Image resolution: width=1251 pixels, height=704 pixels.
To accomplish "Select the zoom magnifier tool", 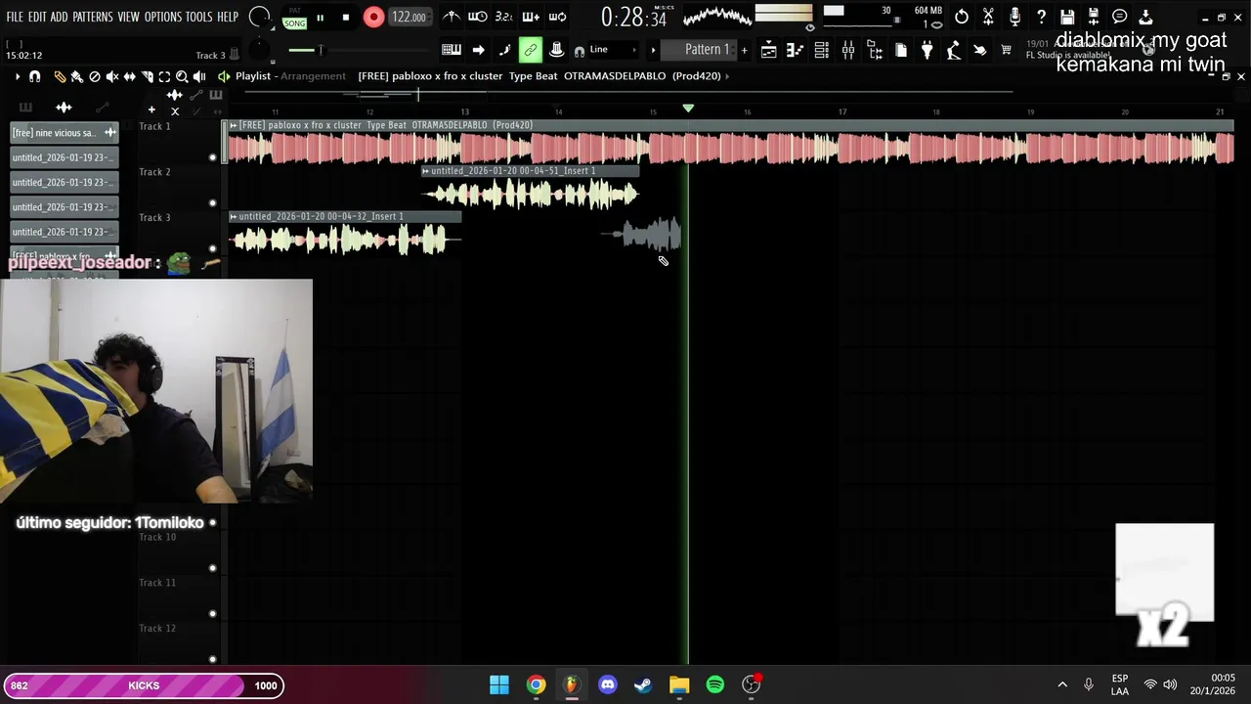I will (x=182, y=76).
